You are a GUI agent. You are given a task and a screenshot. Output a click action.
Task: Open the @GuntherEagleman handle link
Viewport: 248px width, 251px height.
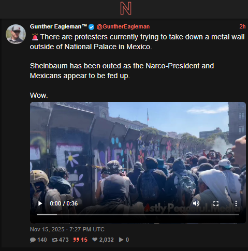(x=123, y=26)
